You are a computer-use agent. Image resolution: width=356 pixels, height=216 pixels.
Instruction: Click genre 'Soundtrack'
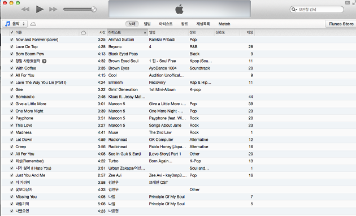[200, 68]
